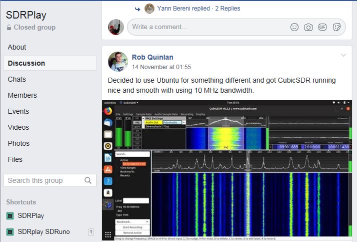Open group Videos
Screen dimensions: 357x242
[18, 127]
